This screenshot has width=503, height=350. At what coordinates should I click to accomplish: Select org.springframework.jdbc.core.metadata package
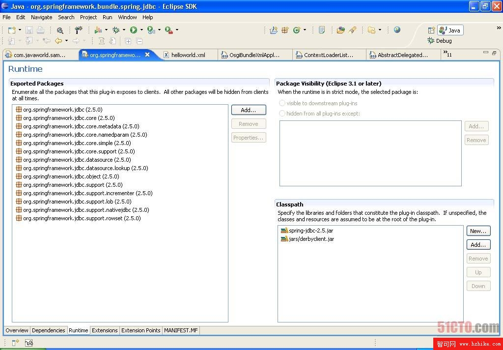(x=78, y=126)
